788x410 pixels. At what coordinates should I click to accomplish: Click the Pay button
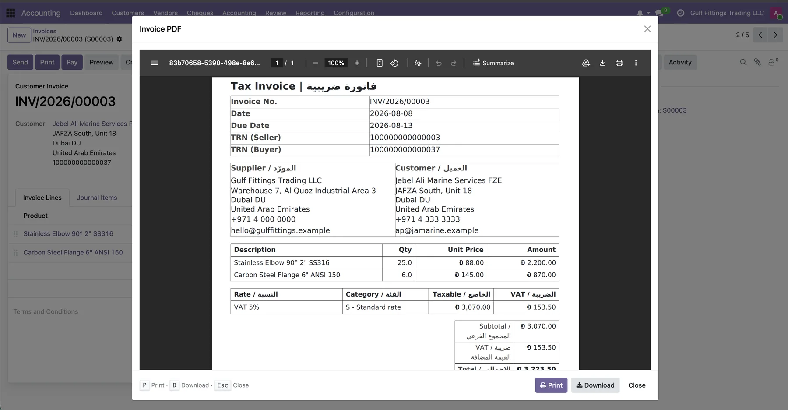(72, 62)
